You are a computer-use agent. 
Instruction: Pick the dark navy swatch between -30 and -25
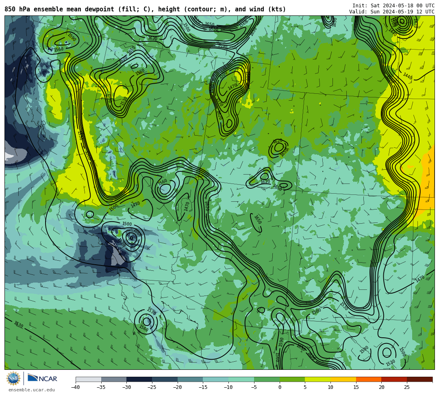139,379
